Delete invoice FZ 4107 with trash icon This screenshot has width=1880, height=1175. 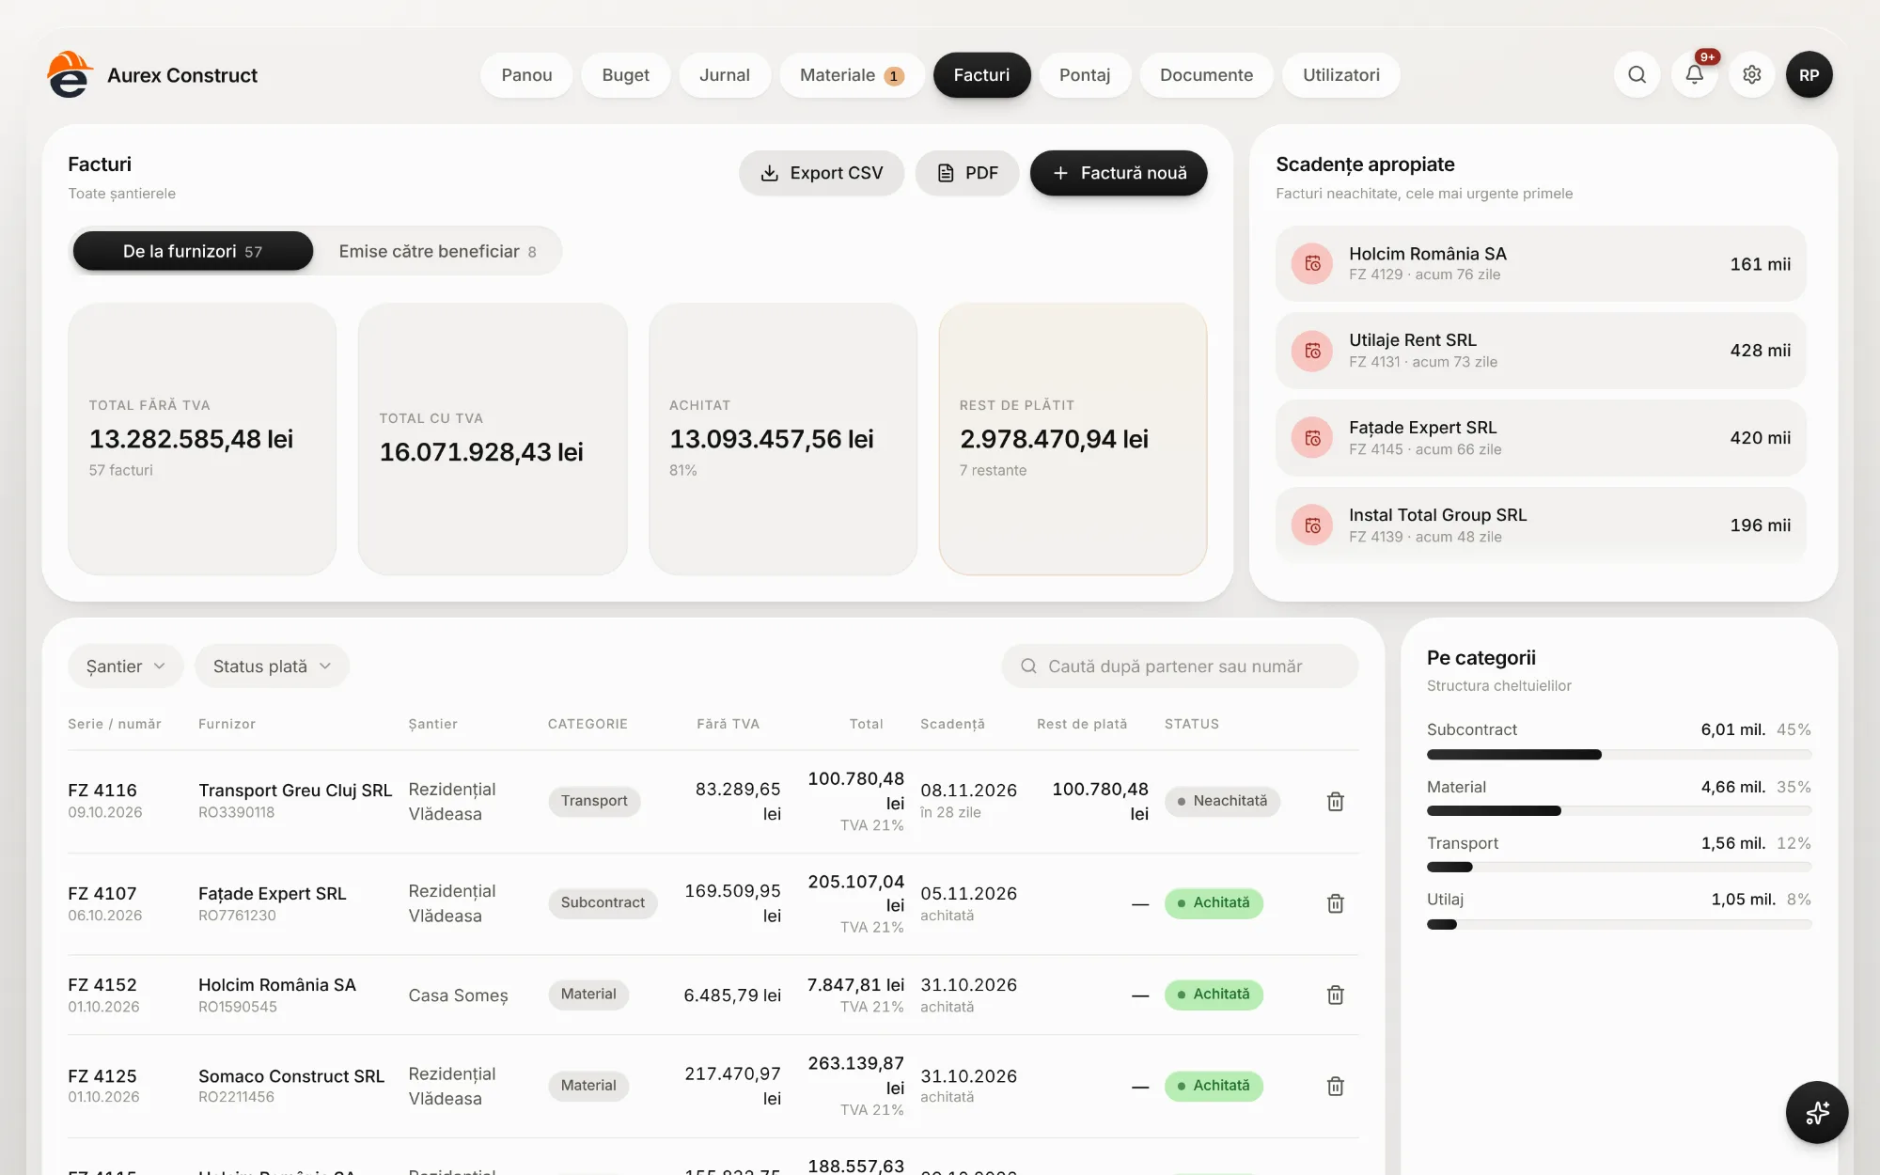click(x=1335, y=903)
